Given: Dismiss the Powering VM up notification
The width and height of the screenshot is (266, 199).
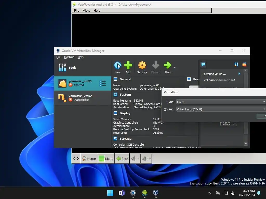Looking at the screenshot, I should (239, 74).
